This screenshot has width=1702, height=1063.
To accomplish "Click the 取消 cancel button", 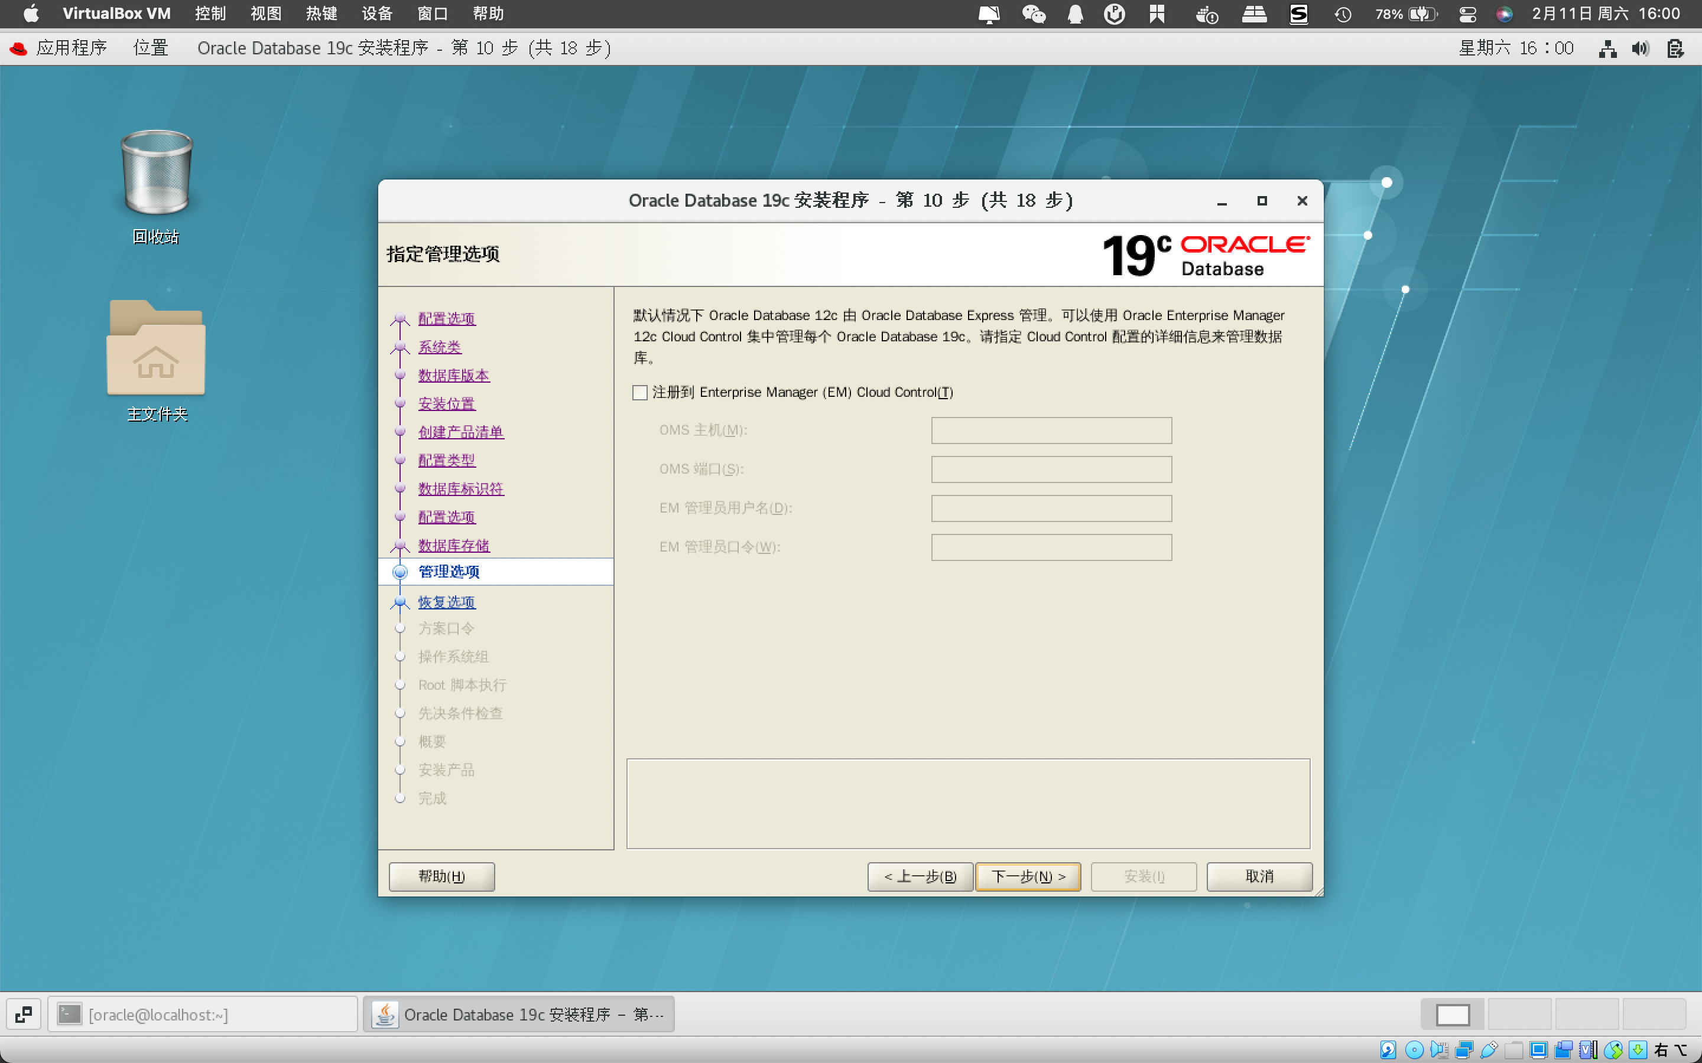I will coord(1259,876).
